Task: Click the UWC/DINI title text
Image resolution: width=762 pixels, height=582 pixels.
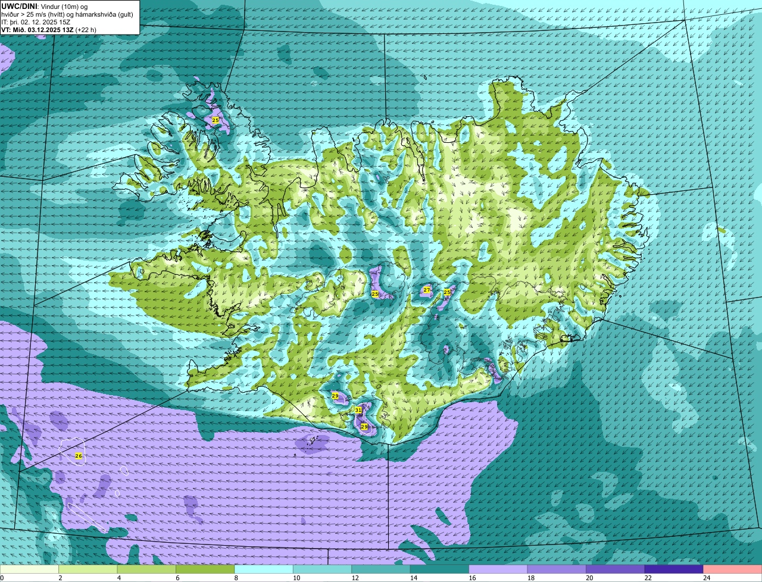Action: [20, 6]
